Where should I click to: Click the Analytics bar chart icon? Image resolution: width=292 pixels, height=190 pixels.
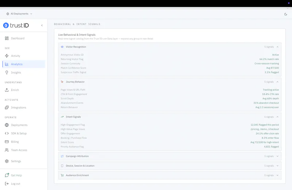point(7,64)
